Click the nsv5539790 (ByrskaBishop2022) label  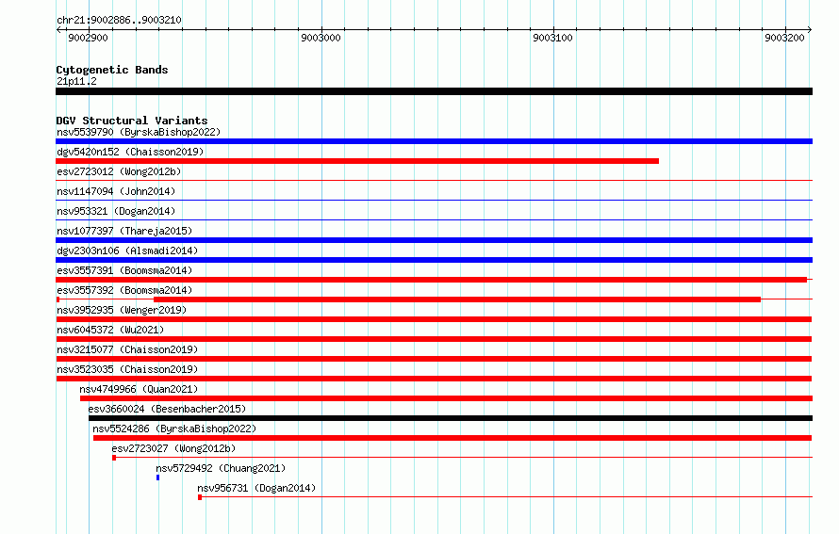click(139, 132)
